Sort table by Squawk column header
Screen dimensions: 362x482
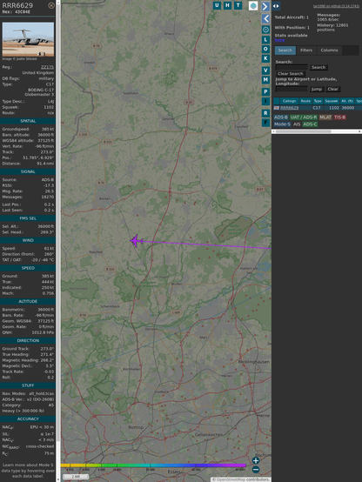click(x=332, y=101)
